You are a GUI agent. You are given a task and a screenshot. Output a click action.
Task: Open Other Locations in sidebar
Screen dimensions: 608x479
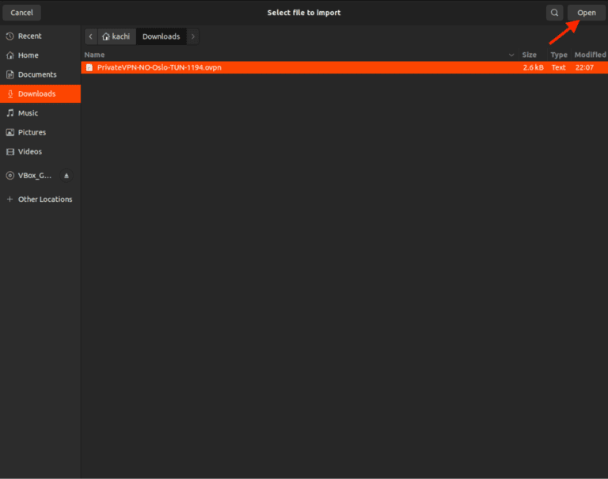44,200
